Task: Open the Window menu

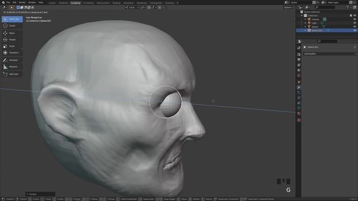Action: 32,2
